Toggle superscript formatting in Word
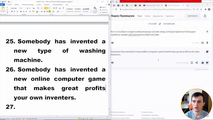This screenshot has width=213, height=120. coord(26,12)
